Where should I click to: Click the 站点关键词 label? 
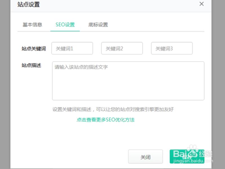(34, 48)
